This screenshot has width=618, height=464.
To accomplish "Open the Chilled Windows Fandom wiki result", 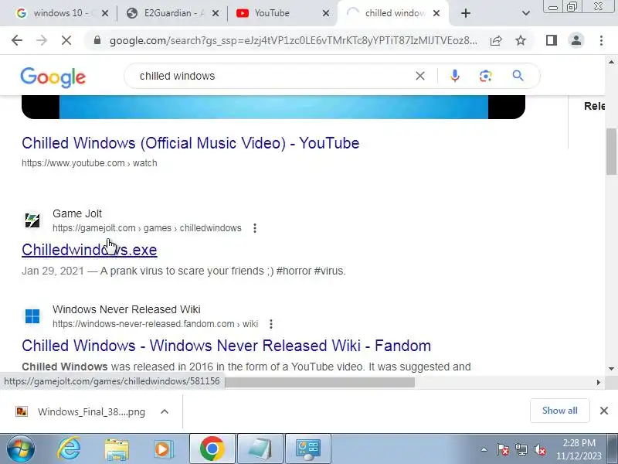I will click(226, 346).
